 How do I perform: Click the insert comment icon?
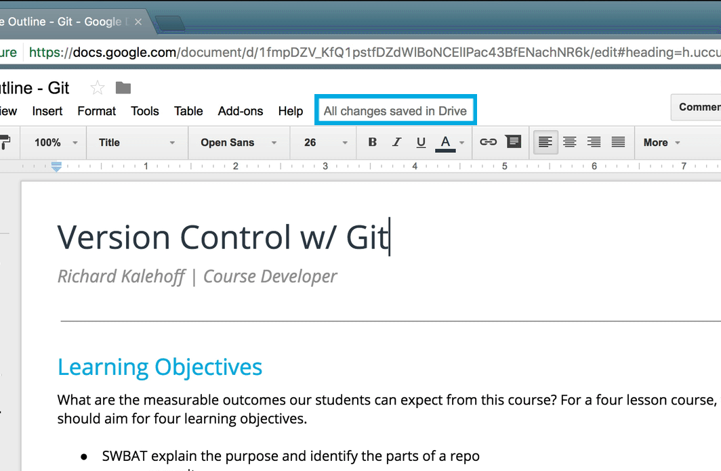coord(514,142)
